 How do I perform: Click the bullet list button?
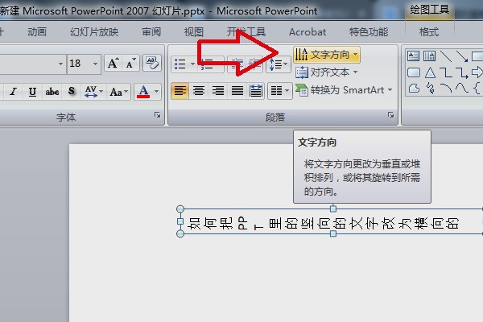(180, 64)
